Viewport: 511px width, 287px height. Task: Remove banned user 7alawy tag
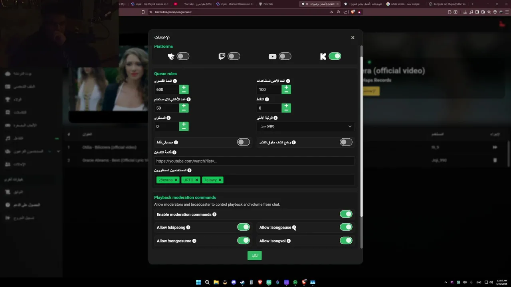[x=220, y=180]
